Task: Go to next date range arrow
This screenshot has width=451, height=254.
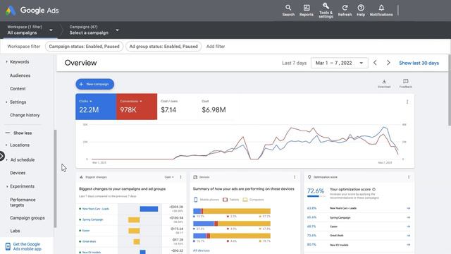Action: click(x=388, y=63)
